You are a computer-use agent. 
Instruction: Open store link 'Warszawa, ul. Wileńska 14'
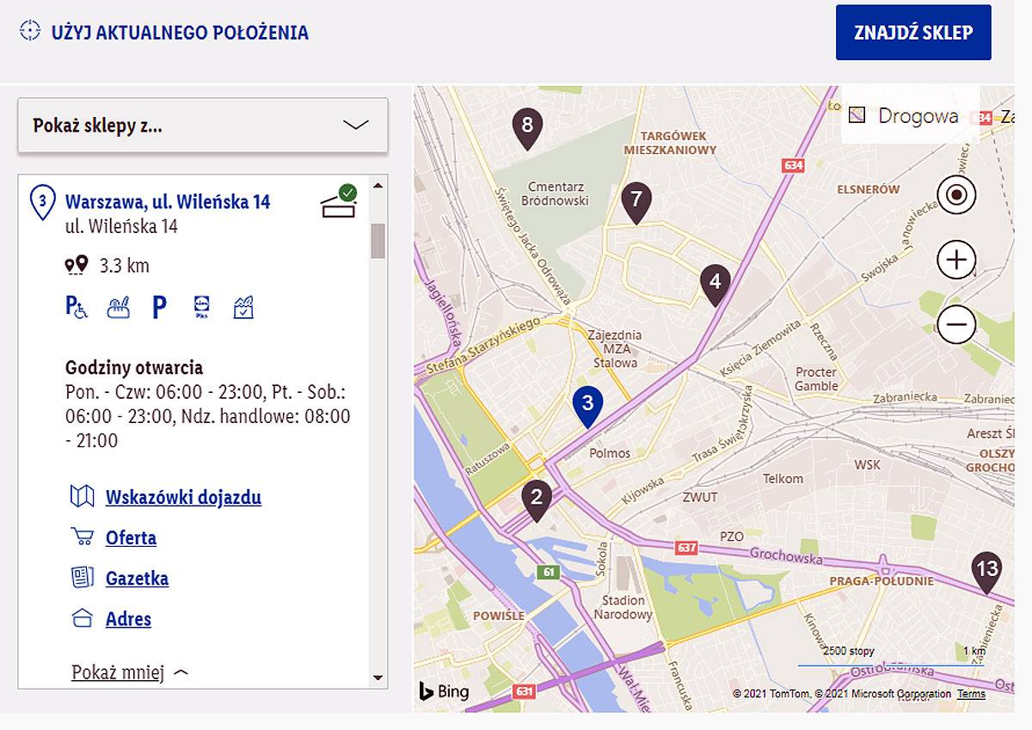[168, 202]
